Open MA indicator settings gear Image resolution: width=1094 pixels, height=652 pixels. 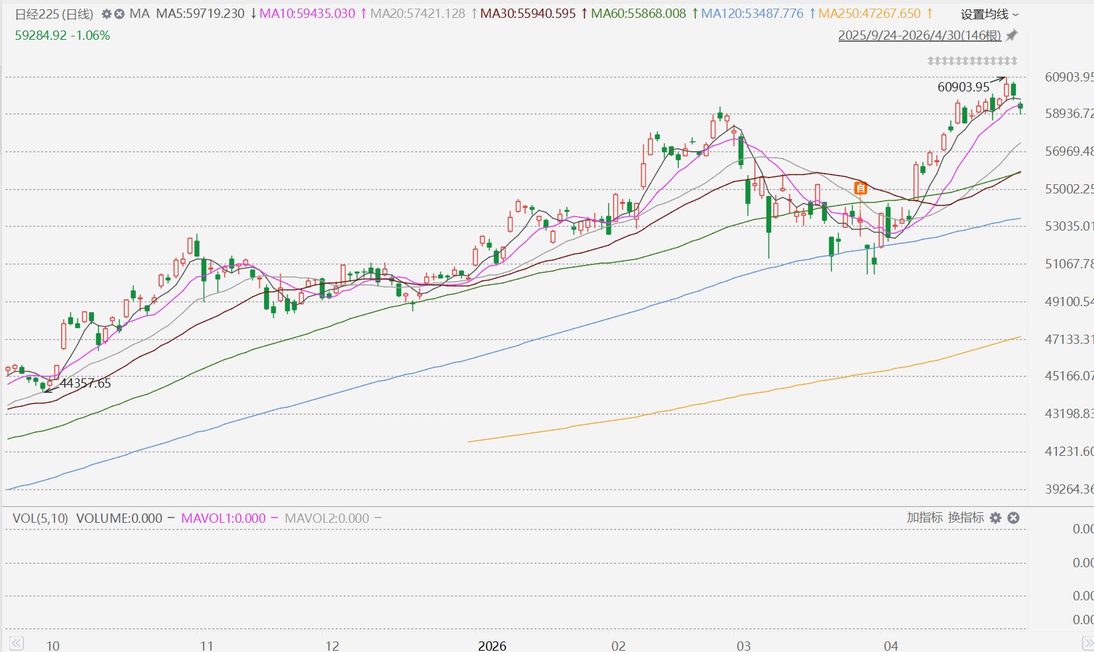click(106, 14)
